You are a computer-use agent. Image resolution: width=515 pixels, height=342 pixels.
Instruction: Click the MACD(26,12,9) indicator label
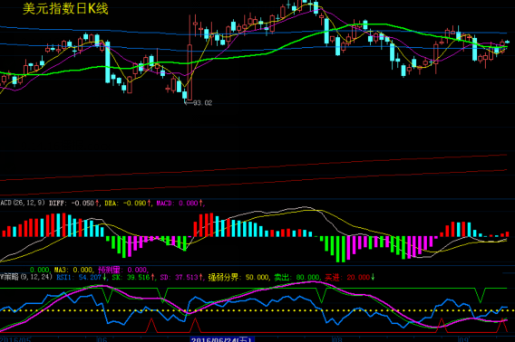click(x=23, y=203)
